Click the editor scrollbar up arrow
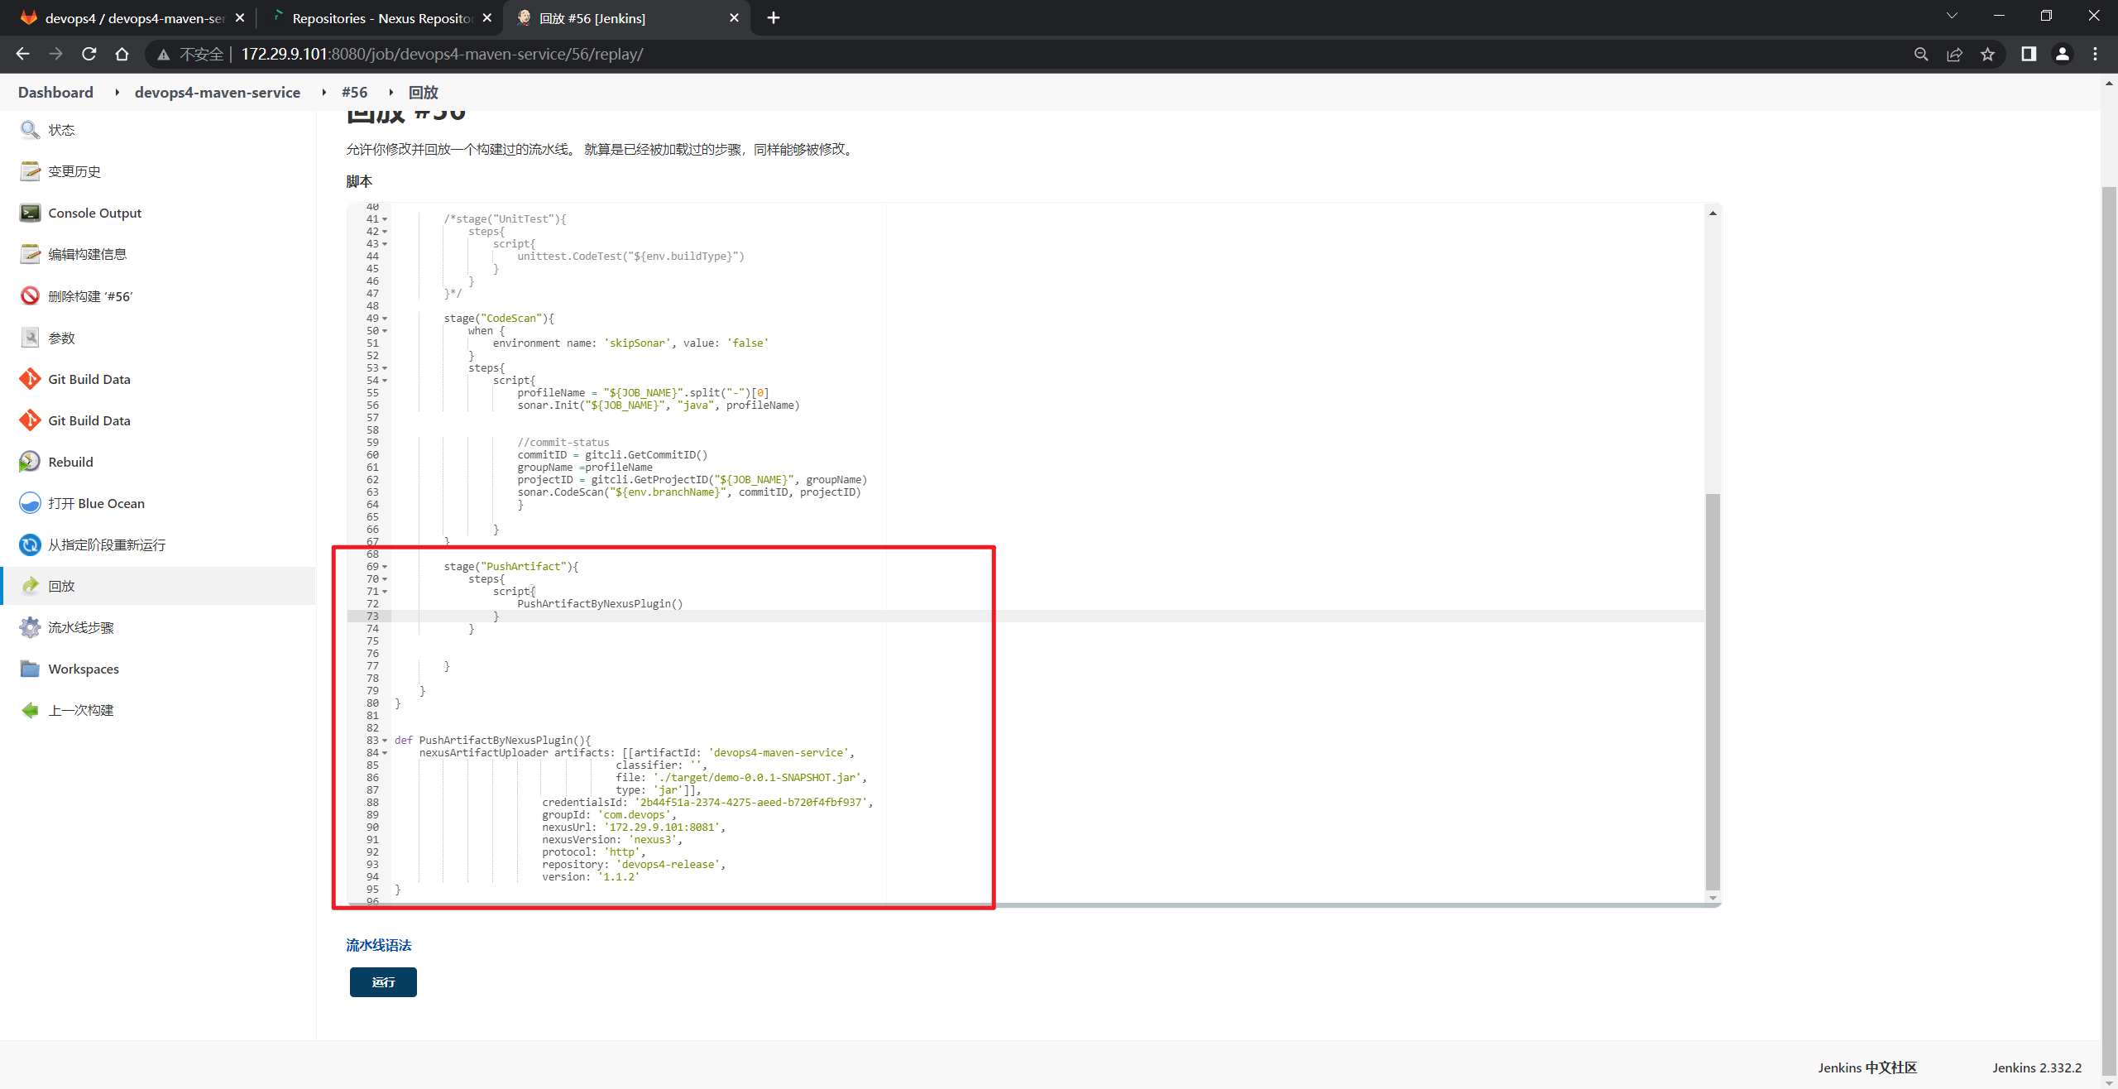 tap(1713, 213)
